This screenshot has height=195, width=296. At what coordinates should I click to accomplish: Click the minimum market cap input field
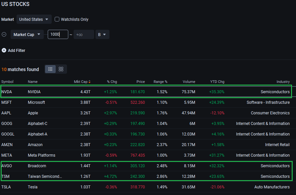(58, 34)
